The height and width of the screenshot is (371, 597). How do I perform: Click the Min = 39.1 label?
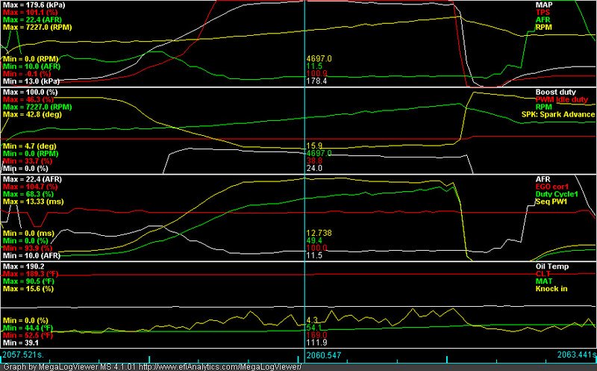coord(22,343)
